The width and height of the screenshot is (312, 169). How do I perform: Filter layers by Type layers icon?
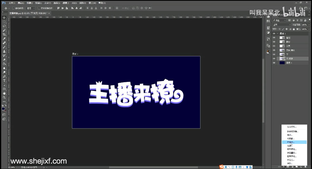(x=297, y=20)
